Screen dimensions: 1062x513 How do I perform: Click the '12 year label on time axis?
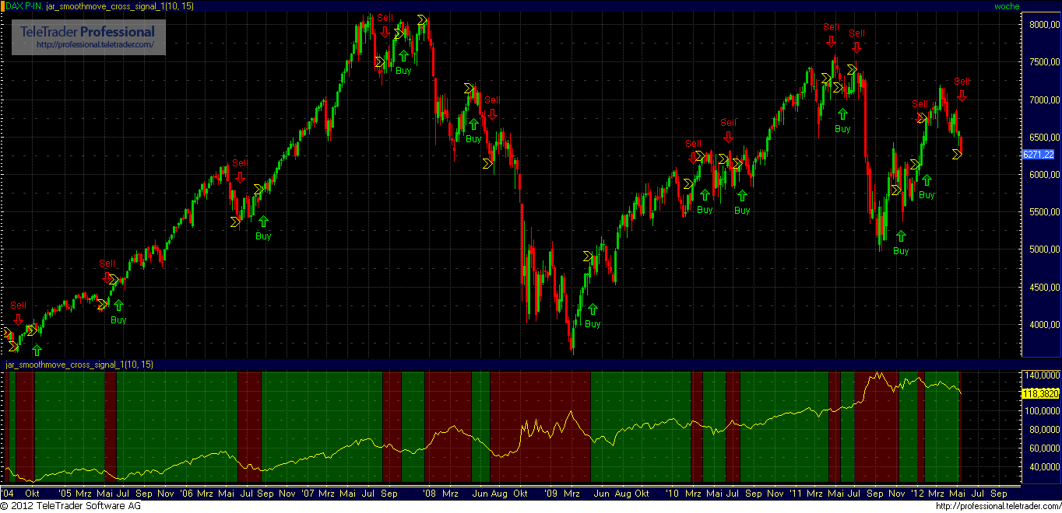coord(918,493)
